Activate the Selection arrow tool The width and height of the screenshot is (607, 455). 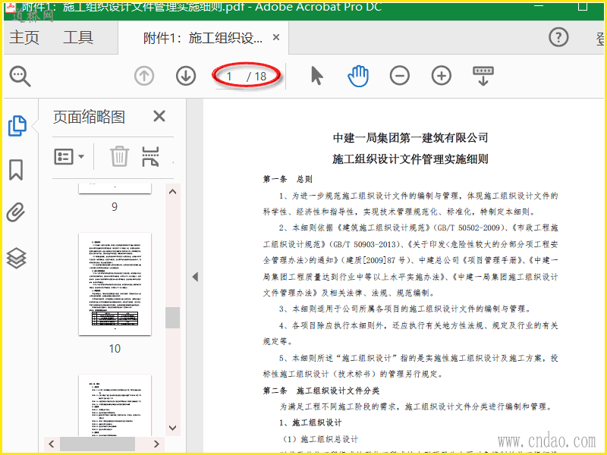pos(316,75)
